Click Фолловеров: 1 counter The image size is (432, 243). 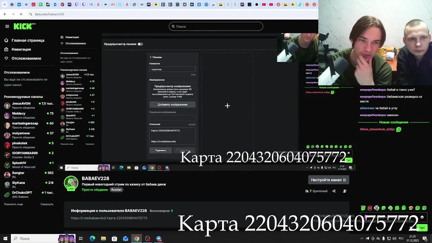pyautogui.click(x=161, y=211)
